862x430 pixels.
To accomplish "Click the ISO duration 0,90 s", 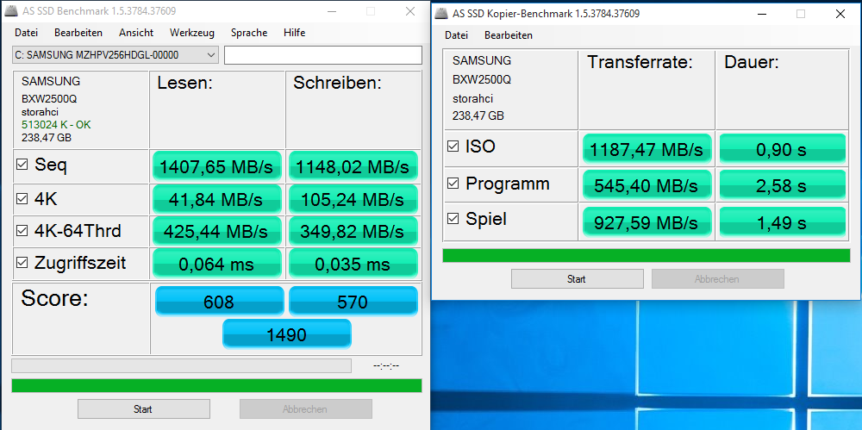I will [x=783, y=148].
